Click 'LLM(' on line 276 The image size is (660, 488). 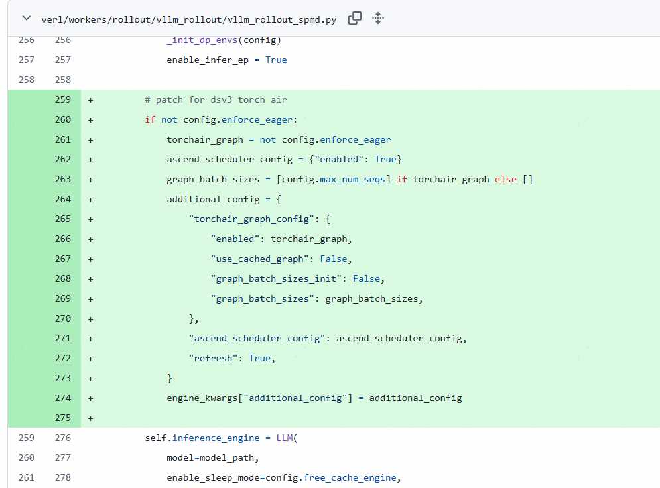pyautogui.click(x=287, y=438)
